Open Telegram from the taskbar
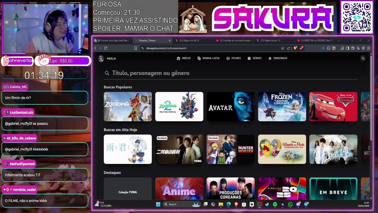Viewport: 378px width, 213px height. (306, 204)
